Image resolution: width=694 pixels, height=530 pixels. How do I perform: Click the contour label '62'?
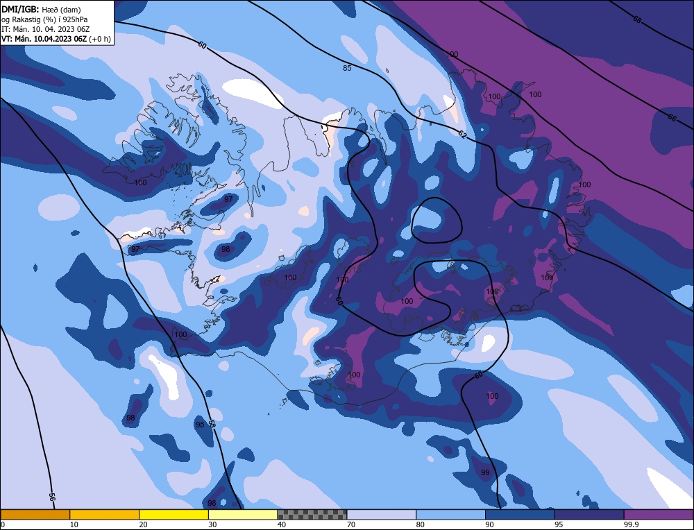tap(462, 135)
